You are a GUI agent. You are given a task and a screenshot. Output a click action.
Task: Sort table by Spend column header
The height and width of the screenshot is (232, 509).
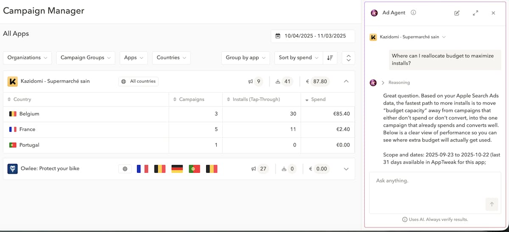(x=318, y=99)
